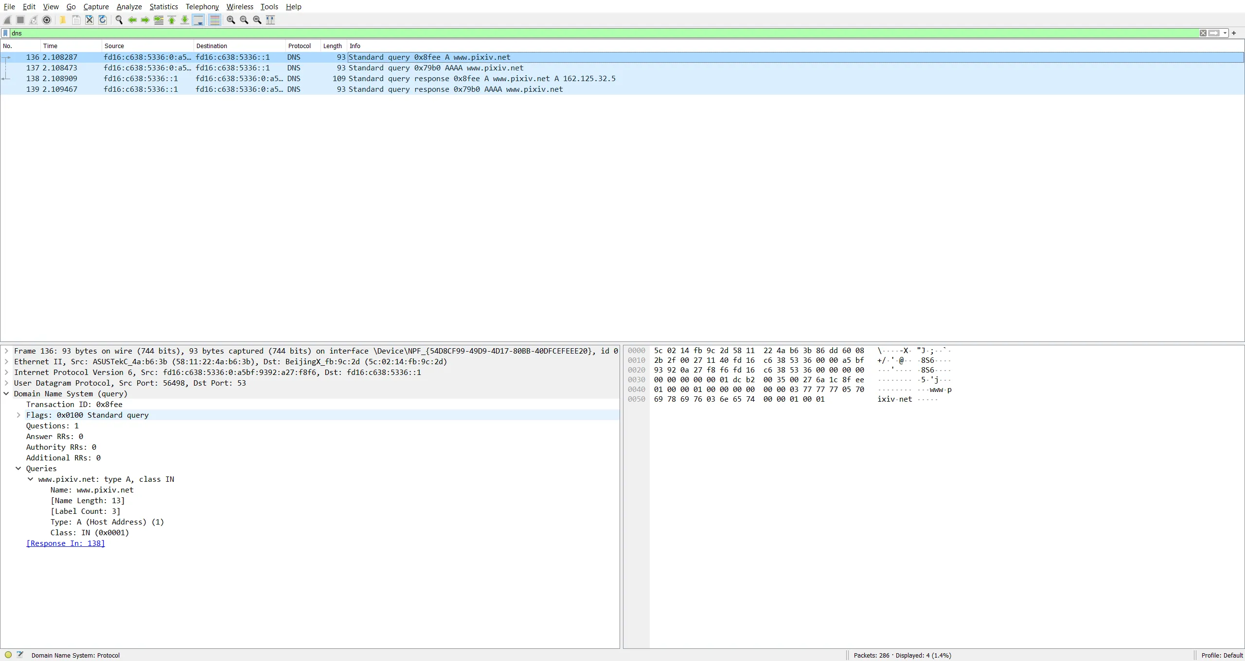Expand the Ethernet II section
This screenshot has height=661, width=1245.
click(x=6, y=361)
